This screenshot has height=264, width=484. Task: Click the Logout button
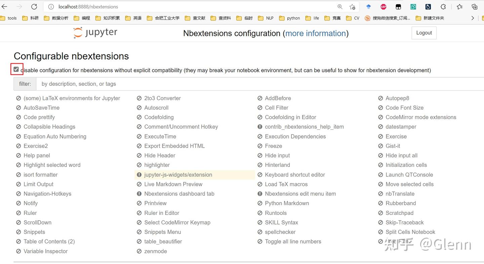tap(424, 33)
